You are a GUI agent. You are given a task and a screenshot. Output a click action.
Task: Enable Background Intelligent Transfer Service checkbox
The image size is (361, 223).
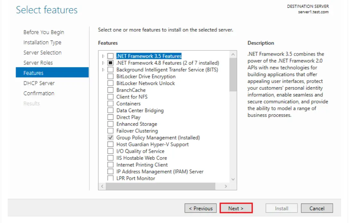click(x=111, y=70)
